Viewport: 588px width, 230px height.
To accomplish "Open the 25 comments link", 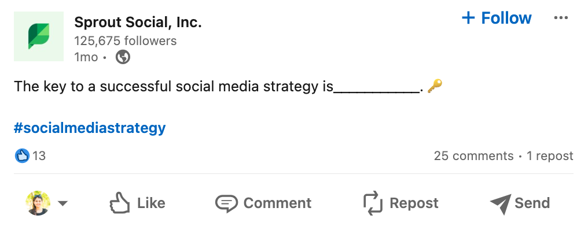I will pos(473,156).
